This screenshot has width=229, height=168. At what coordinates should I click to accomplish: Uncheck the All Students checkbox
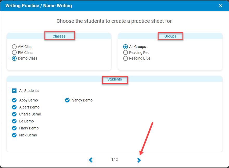click(14, 91)
